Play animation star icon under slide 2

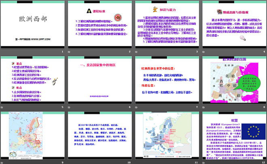coord(69,52)
